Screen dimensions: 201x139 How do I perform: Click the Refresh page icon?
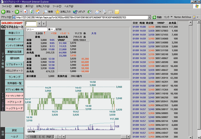click(x=32, y=12)
